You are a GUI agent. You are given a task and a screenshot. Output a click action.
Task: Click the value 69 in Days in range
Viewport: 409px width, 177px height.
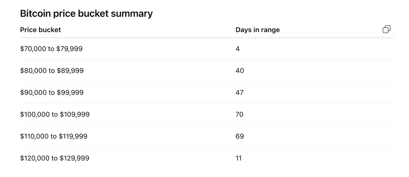(x=240, y=136)
